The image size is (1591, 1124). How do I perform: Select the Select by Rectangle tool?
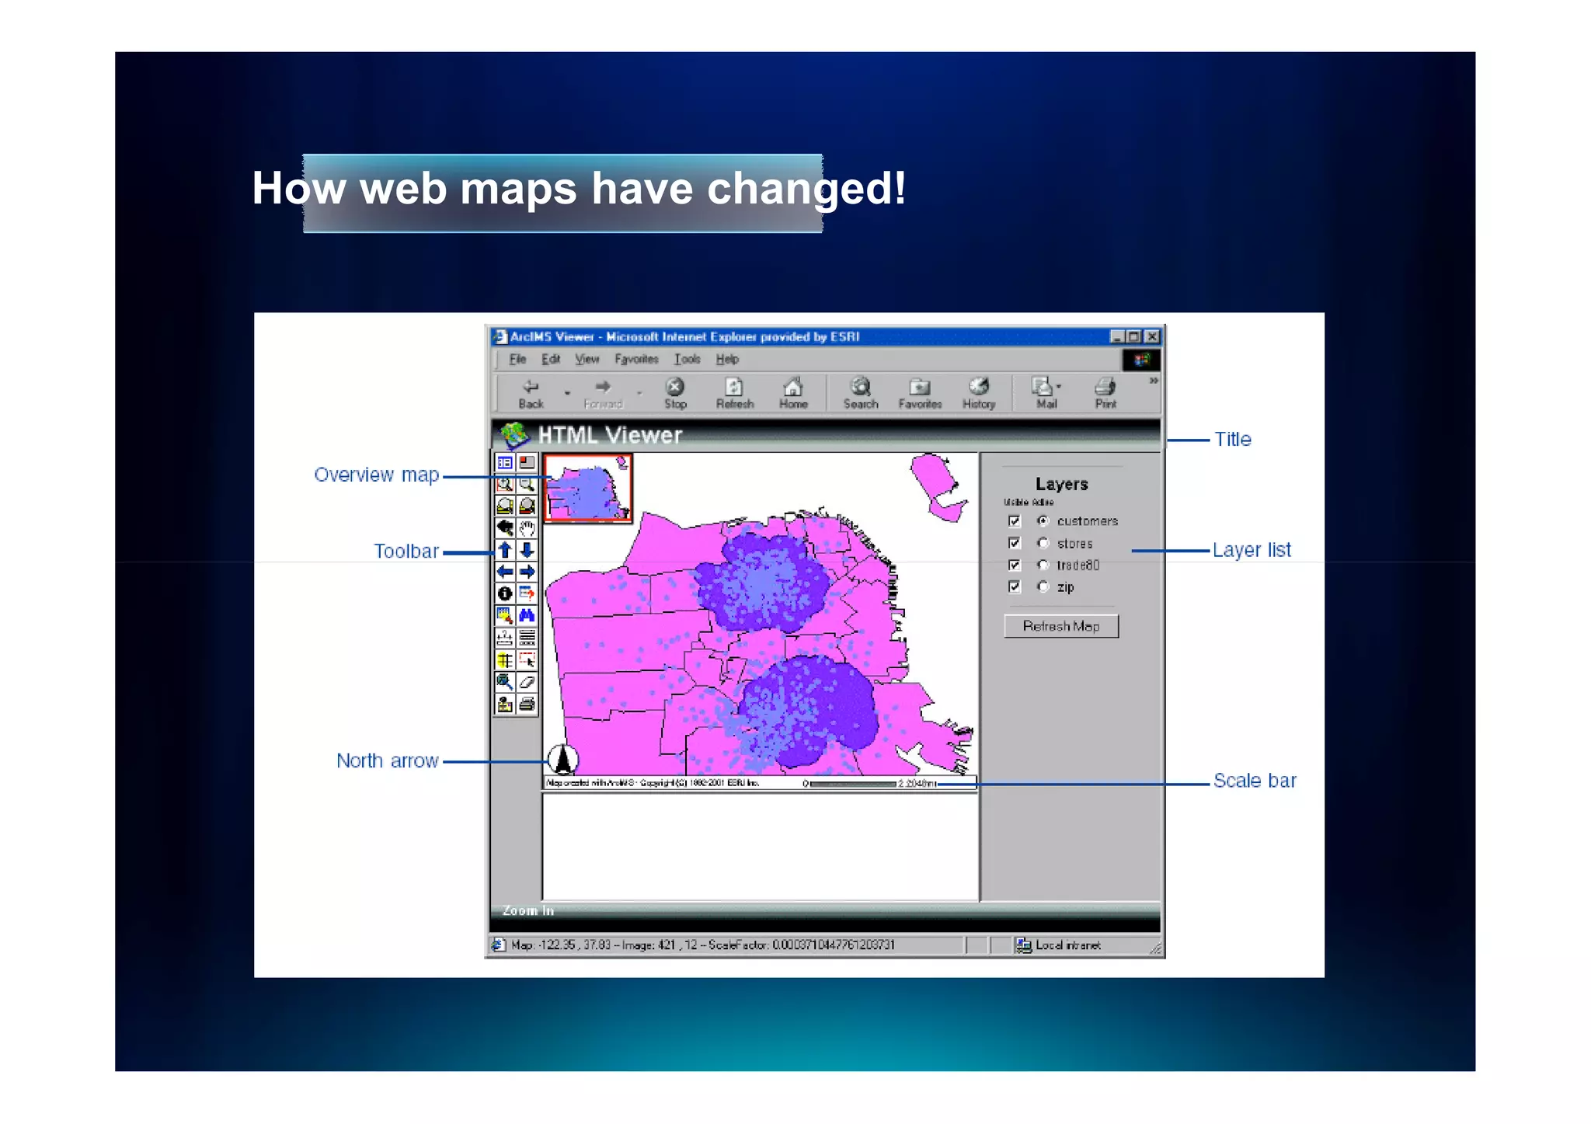click(x=527, y=660)
